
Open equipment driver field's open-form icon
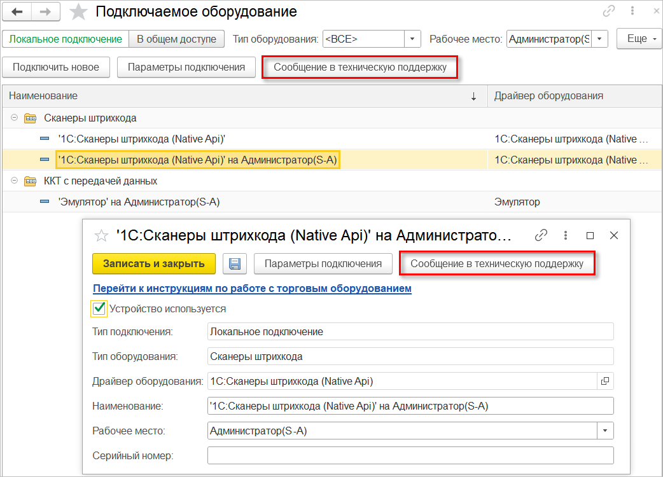pyautogui.click(x=604, y=381)
